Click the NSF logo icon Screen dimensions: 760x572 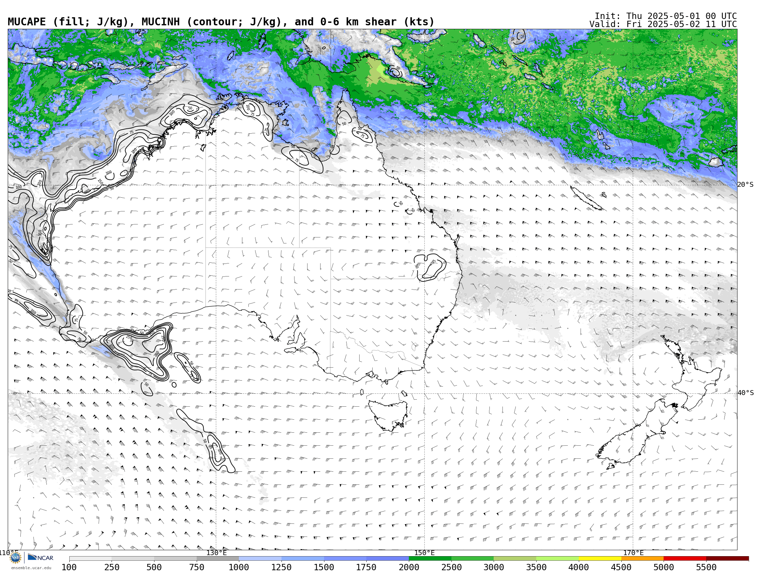(15, 558)
